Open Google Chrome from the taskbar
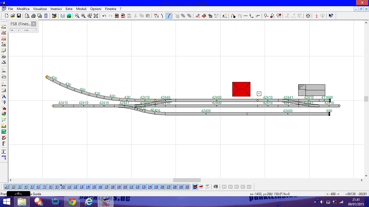This screenshot has width=369, height=207. pyautogui.click(x=72, y=202)
